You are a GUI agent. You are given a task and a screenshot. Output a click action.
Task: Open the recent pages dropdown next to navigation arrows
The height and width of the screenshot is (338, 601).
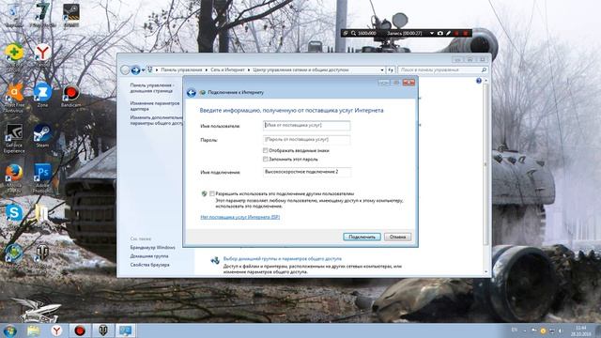pos(143,70)
